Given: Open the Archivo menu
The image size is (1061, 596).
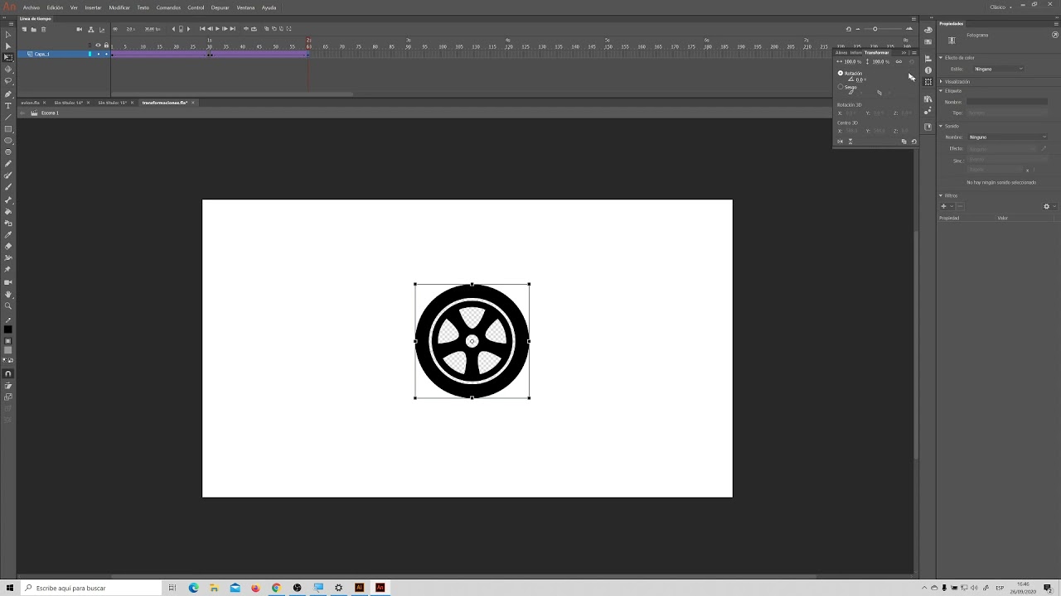Looking at the screenshot, I should coord(31,7).
